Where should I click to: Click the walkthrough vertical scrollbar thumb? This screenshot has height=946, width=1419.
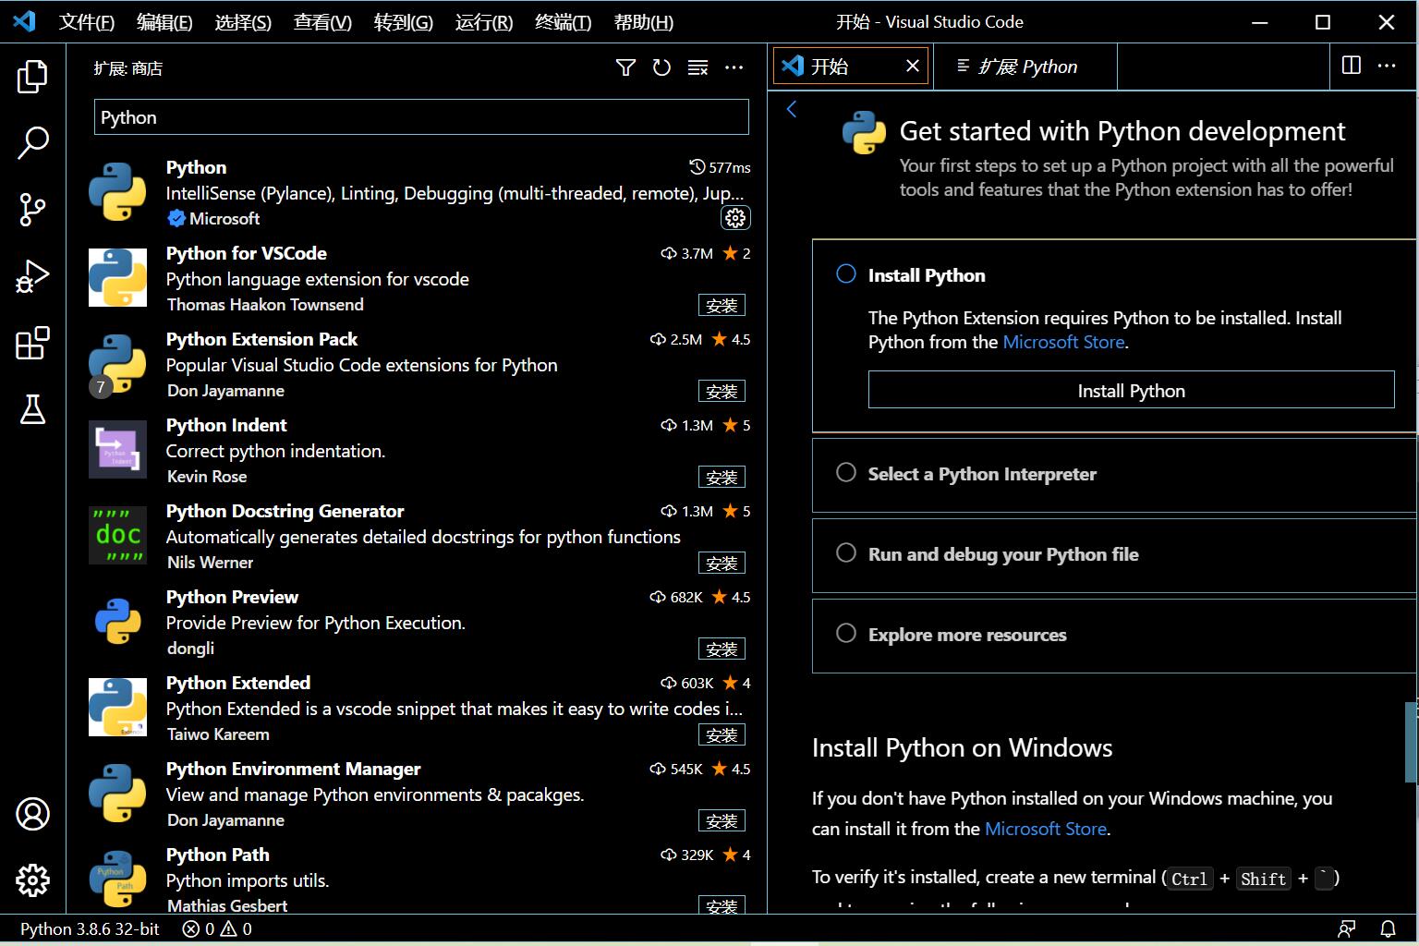click(x=1411, y=742)
